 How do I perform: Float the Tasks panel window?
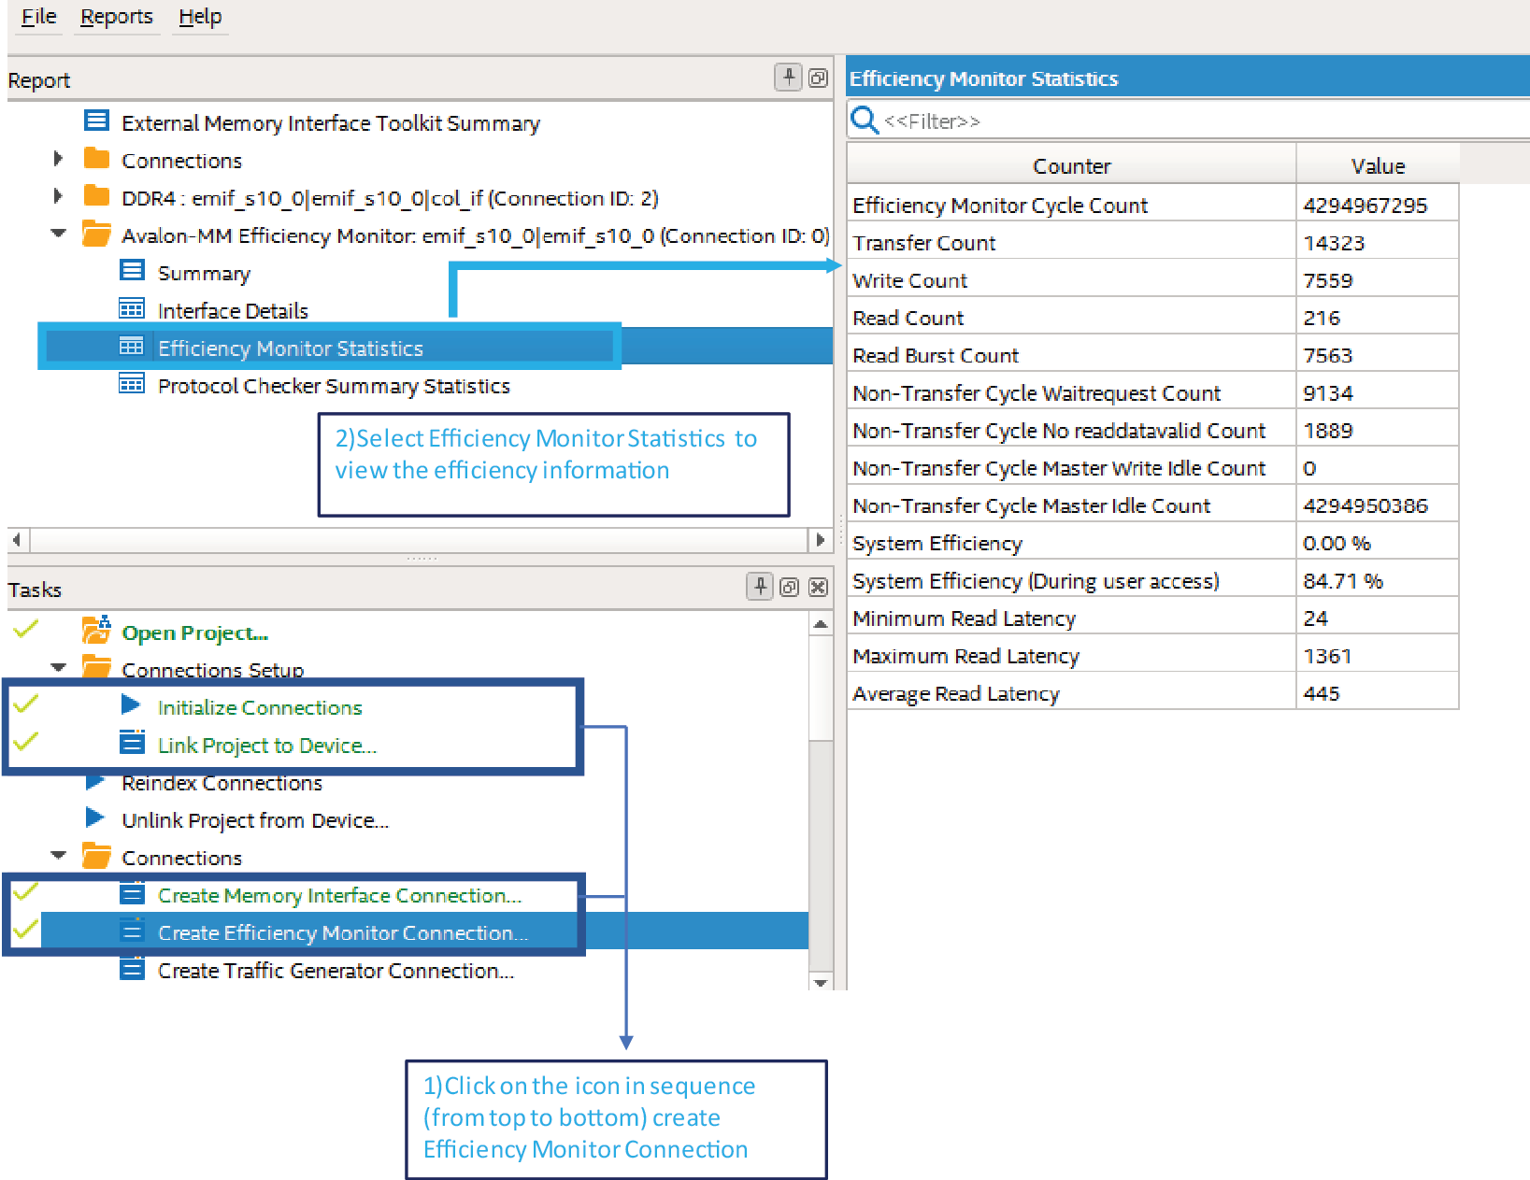coord(790,588)
